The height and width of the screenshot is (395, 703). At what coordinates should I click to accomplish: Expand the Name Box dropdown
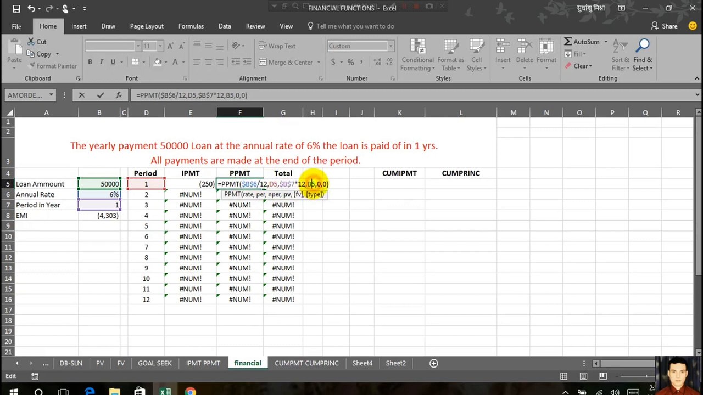51,95
